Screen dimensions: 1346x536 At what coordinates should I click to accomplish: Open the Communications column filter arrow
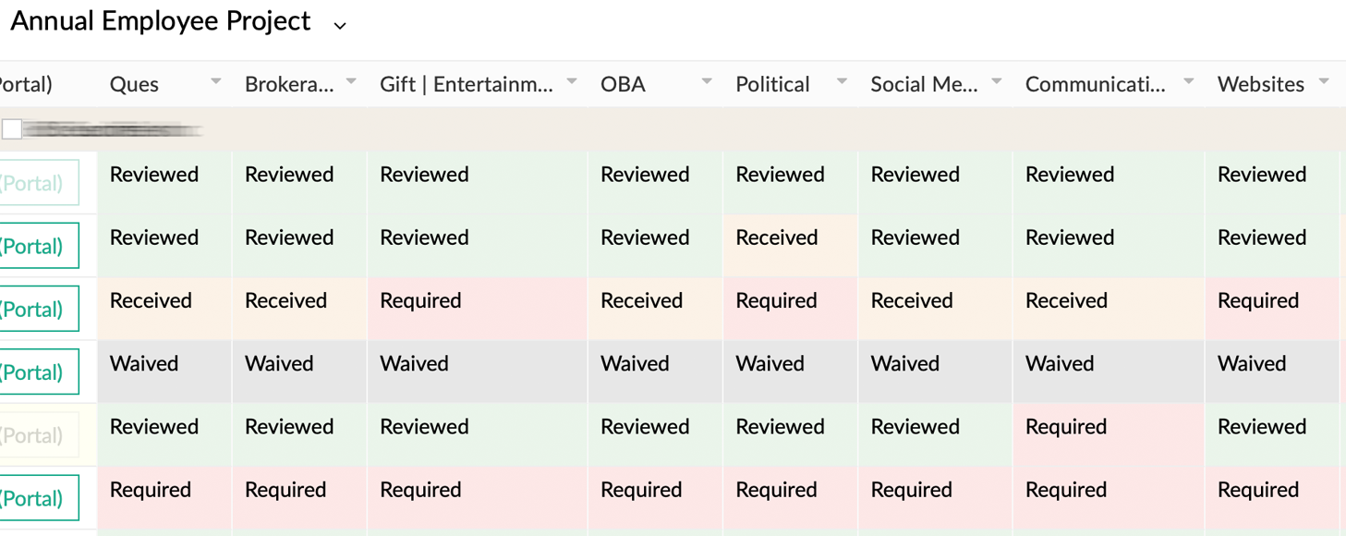coord(1189,82)
